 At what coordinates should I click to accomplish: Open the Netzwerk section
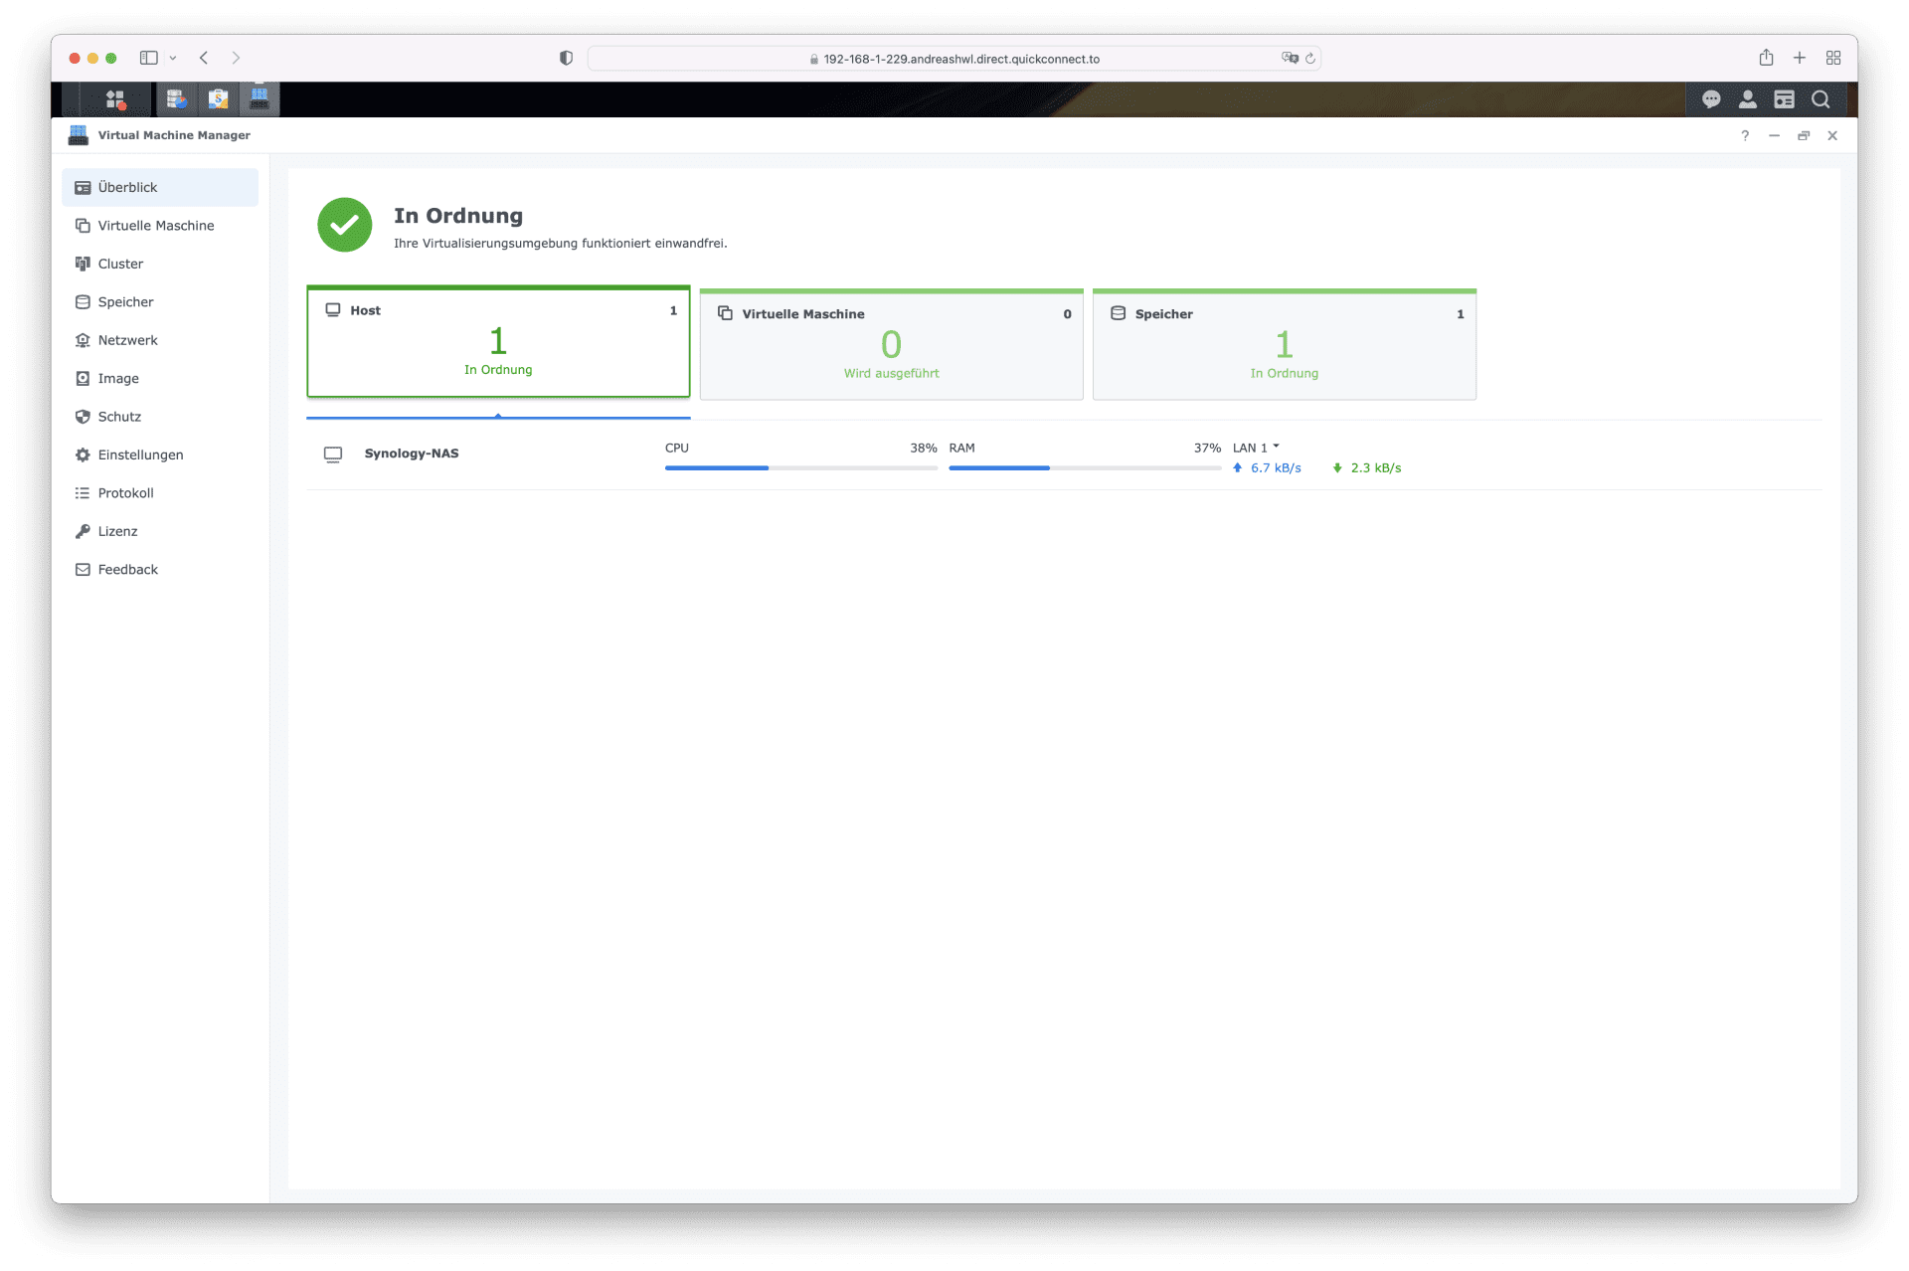click(160, 340)
